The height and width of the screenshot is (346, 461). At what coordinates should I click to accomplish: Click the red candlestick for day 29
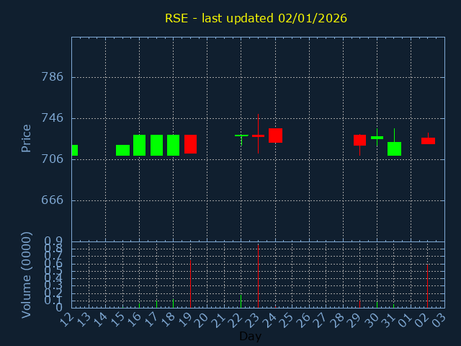pos(359,140)
